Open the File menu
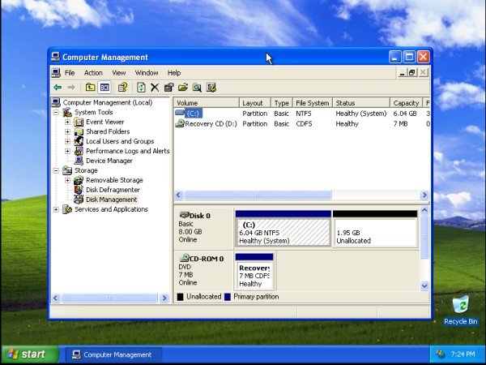 click(x=70, y=73)
